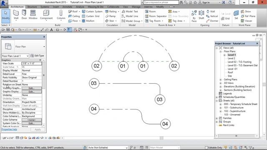
Task: Pick the Model Group tool
Action: 132,21
